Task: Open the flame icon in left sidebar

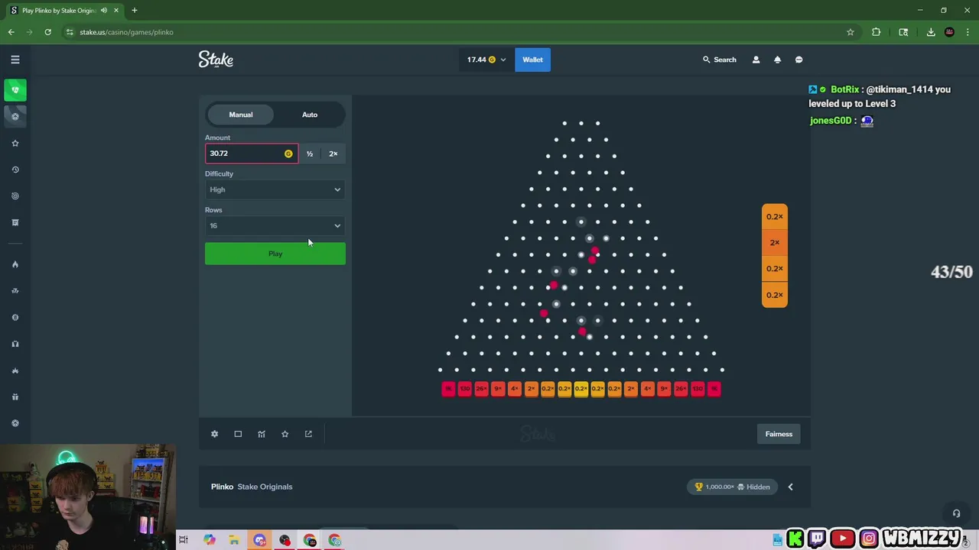Action: 15,264
